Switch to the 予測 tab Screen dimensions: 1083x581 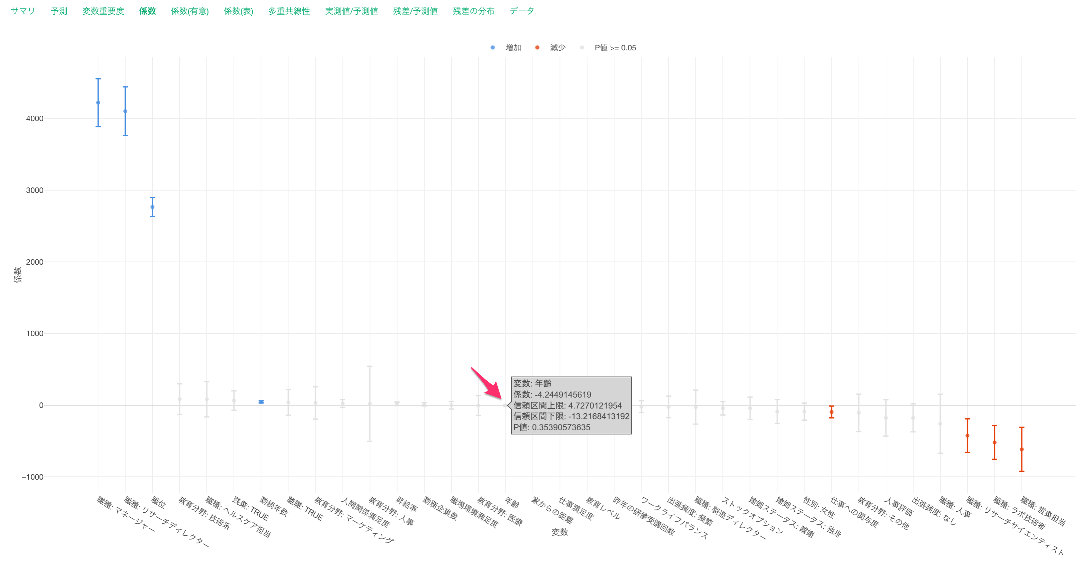59,11
